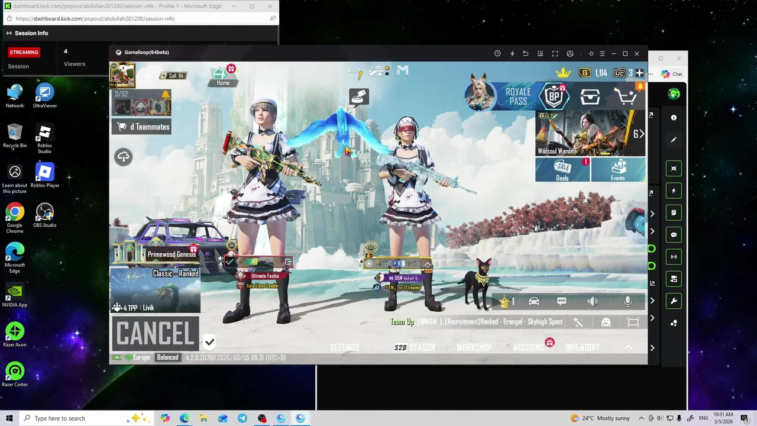
Task: Open MISSIONS in the bottom menu
Action: tap(529, 347)
